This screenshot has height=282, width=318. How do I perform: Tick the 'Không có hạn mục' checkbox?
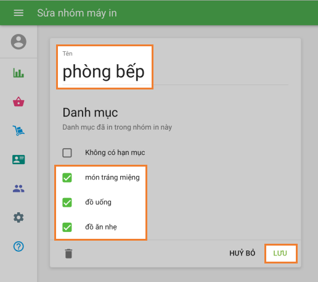[x=67, y=153]
